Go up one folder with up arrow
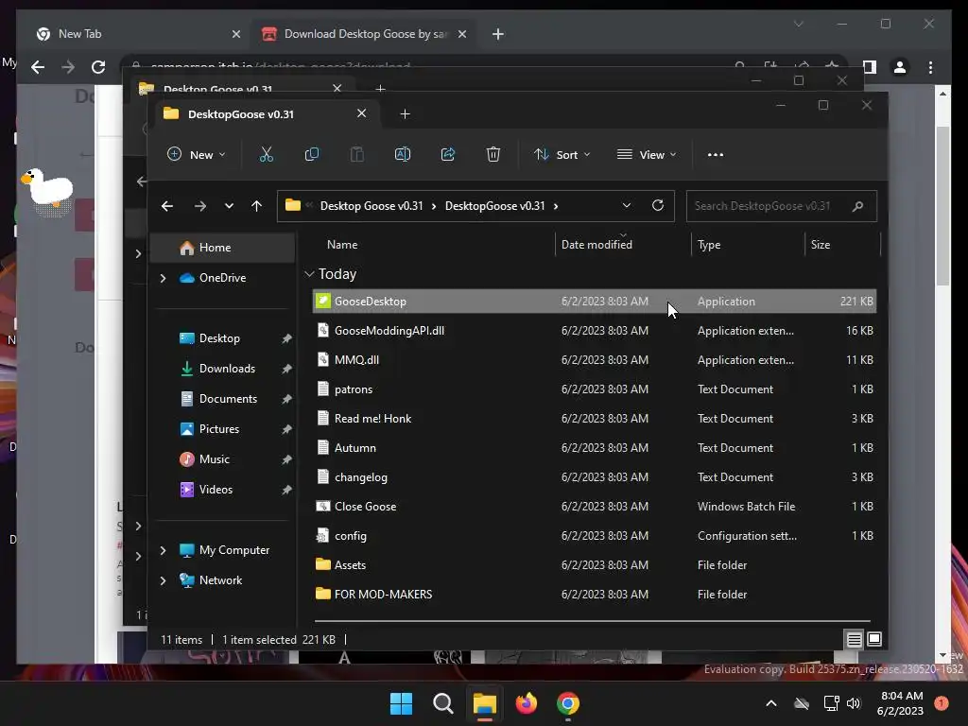 (257, 206)
